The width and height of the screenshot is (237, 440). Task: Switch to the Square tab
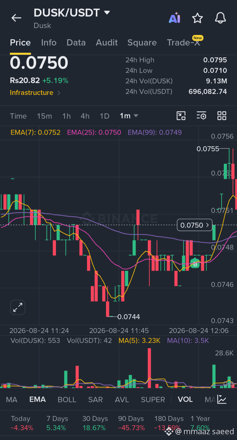click(142, 42)
